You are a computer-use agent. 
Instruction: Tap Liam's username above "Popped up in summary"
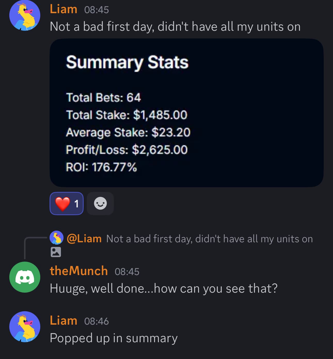coord(64,321)
